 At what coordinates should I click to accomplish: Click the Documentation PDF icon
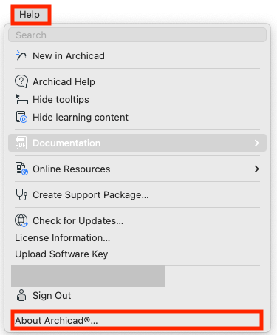(21, 143)
